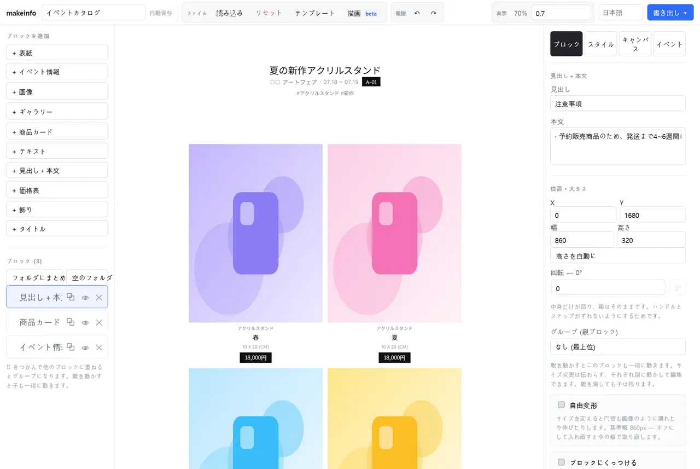700x469 pixels.
Task: Toggle visibility of イベント情報 block
Action: [x=85, y=347]
